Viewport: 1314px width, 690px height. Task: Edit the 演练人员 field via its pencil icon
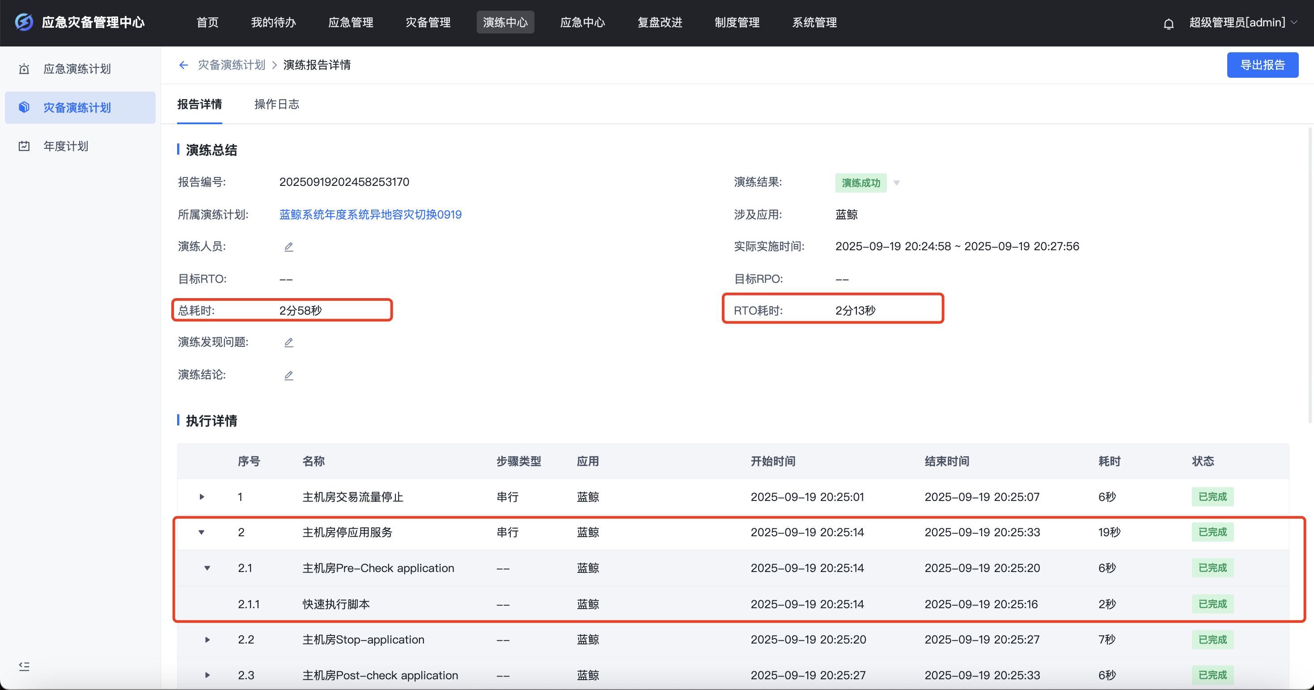tap(289, 247)
